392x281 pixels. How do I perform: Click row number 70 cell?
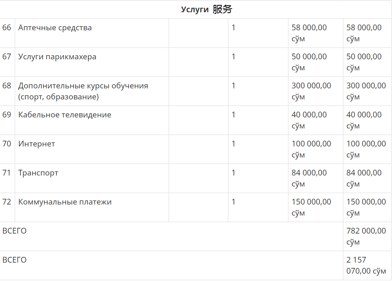(7, 144)
